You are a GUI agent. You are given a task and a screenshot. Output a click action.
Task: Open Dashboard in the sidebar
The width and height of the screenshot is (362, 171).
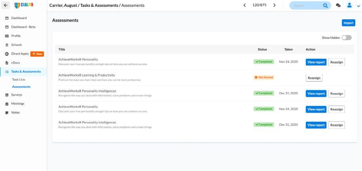19,18
